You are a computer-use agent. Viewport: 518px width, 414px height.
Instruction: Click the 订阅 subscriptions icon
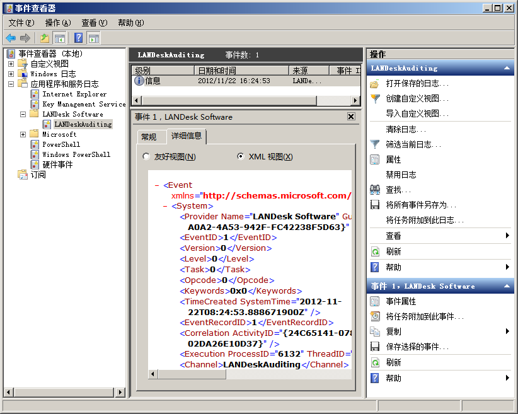click(23, 175)
